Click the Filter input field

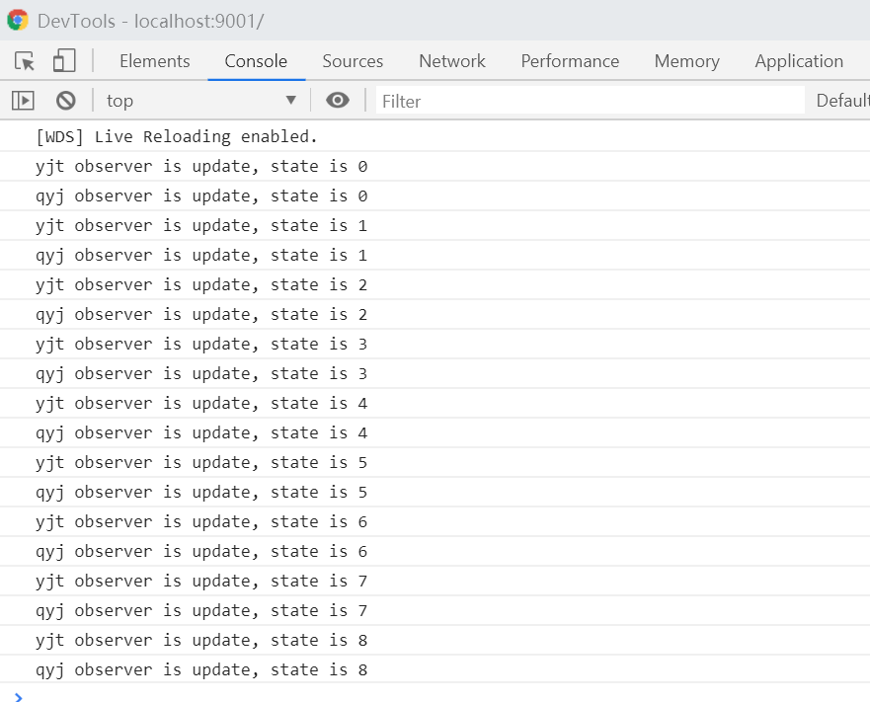[590, 101]
